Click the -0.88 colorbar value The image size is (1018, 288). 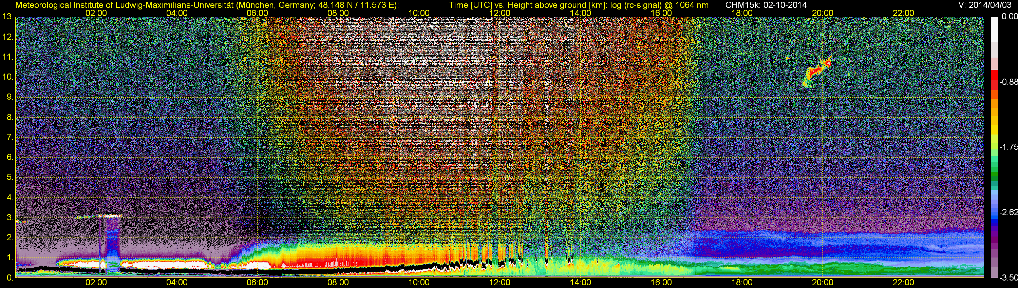[1008, 82]
